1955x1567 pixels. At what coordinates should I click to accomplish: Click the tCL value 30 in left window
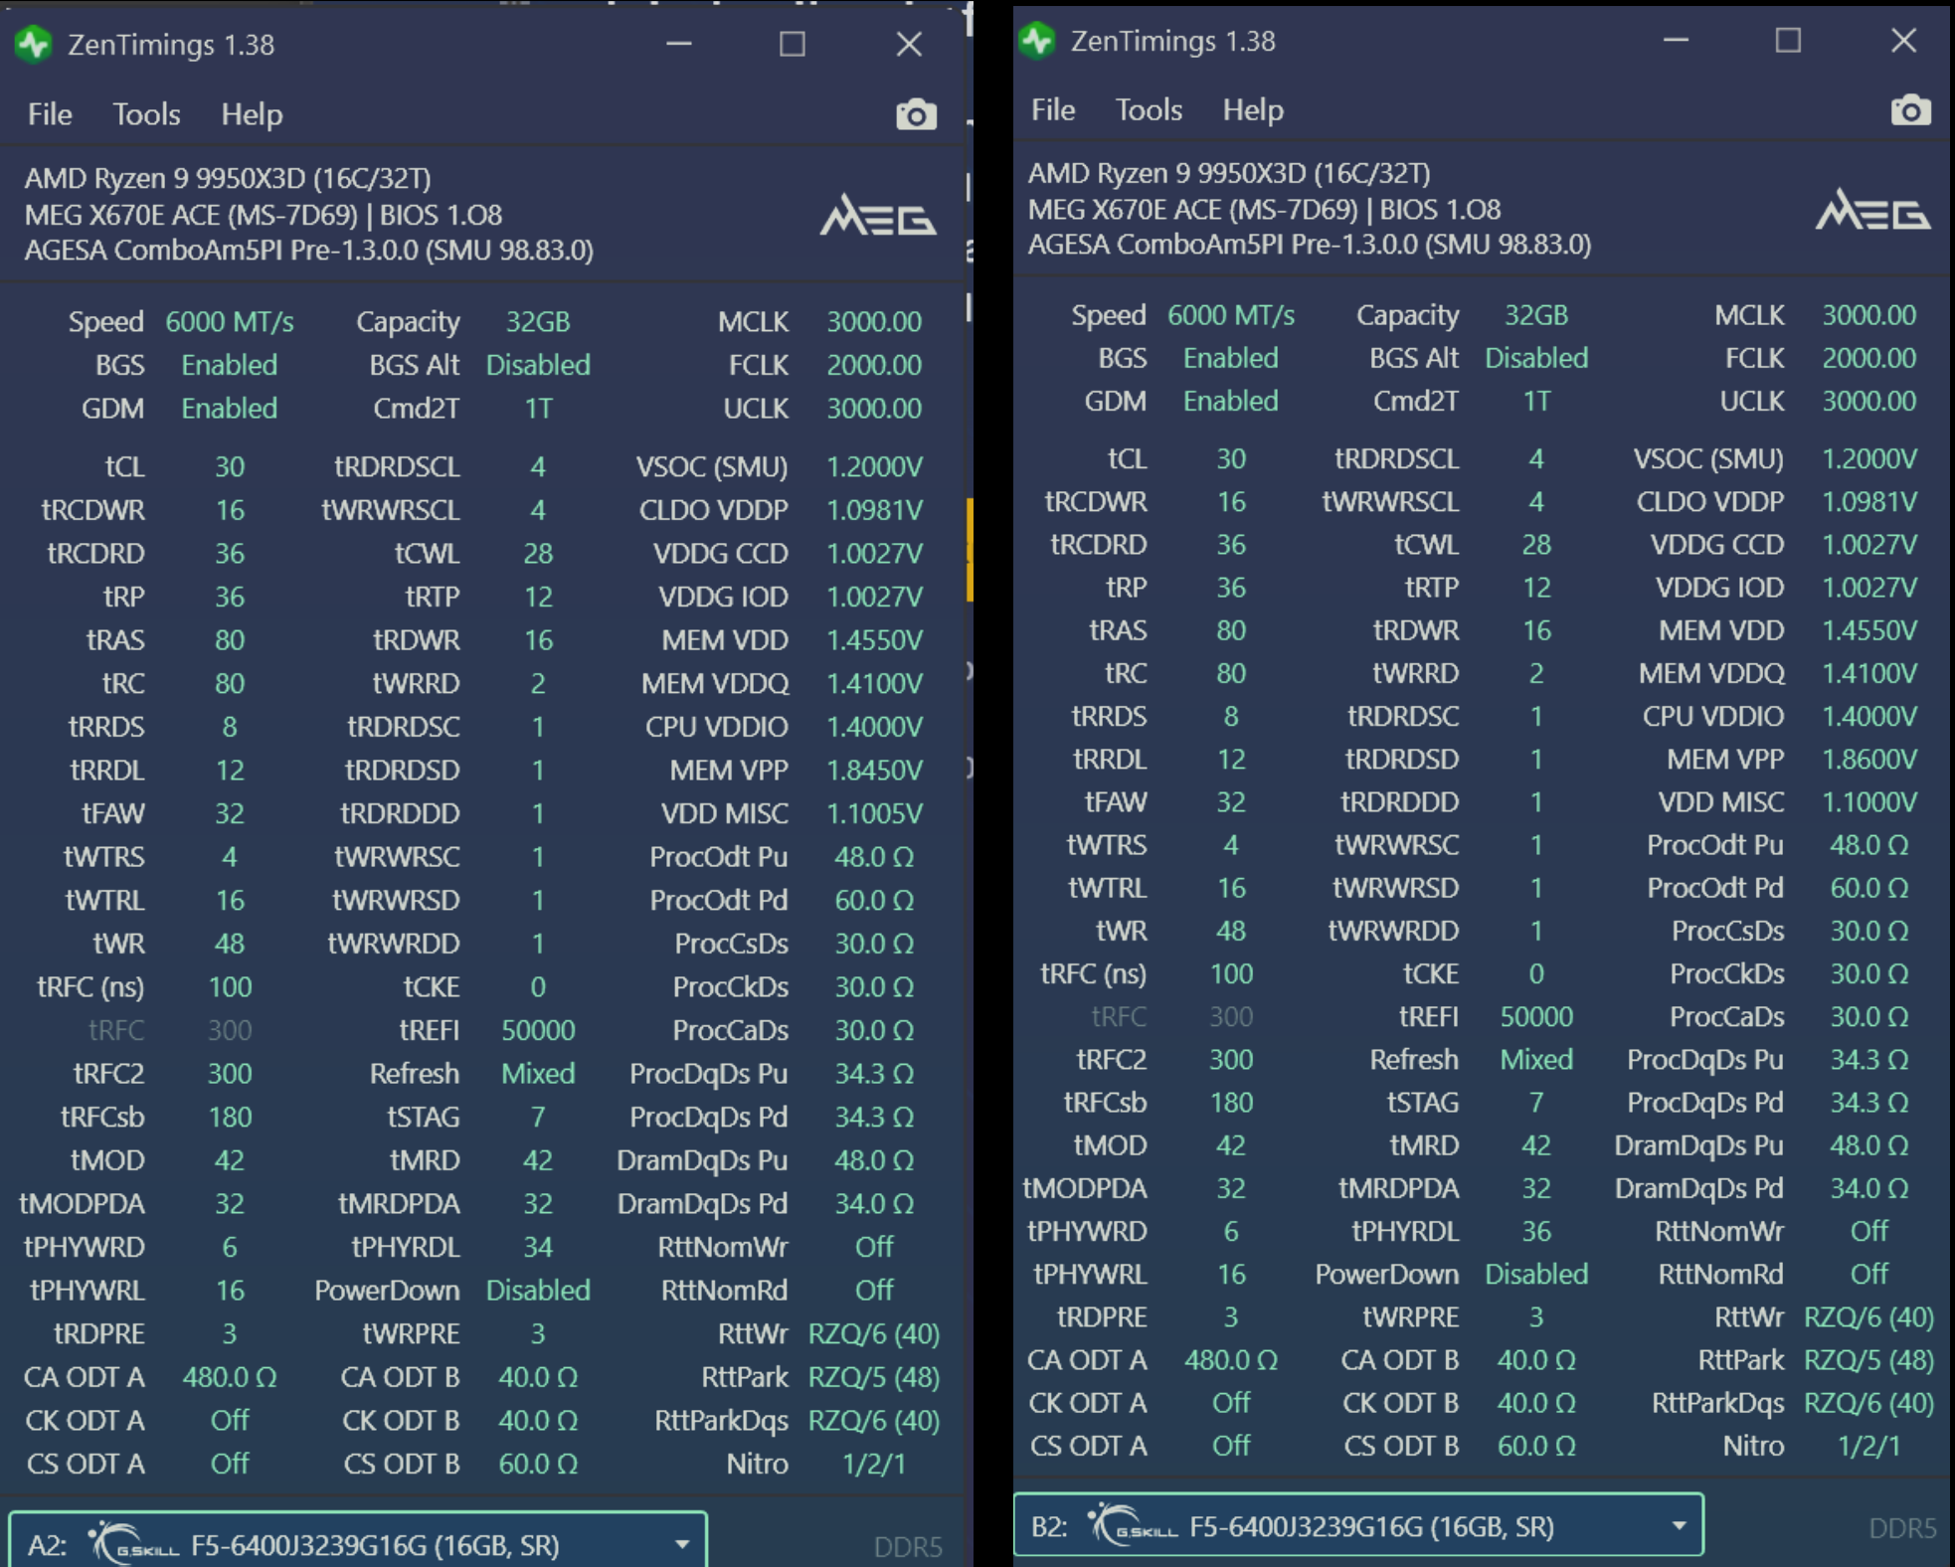(x=230, y=467)
